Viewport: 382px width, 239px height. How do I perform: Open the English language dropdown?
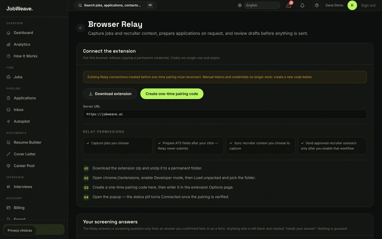[x=262, y=5]
